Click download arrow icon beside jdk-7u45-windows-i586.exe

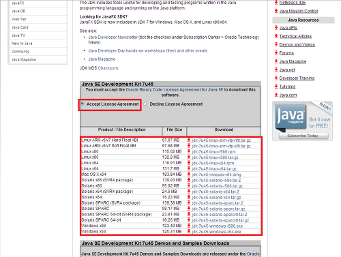(x=189, y=226)
